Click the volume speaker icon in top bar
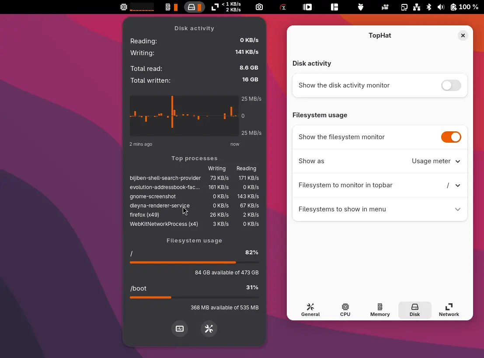 pos(441,7)
